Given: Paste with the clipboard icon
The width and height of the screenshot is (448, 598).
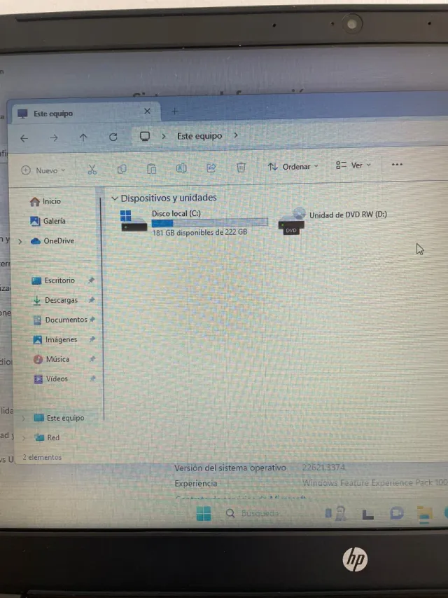Looking at the screenshot, I should 152,168.
